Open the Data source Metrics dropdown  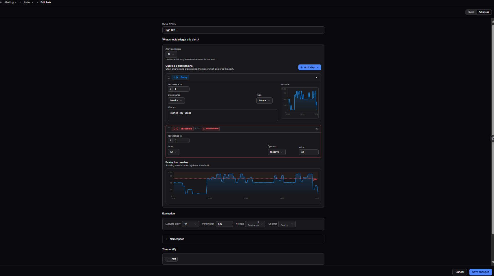point(176,101)
